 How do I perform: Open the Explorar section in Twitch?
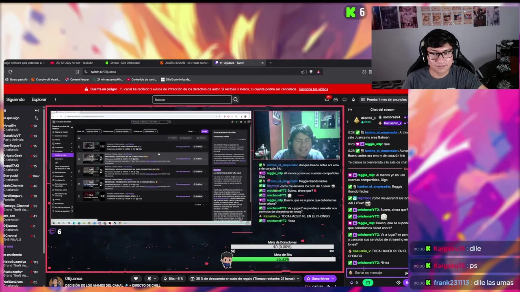point(39,99)
